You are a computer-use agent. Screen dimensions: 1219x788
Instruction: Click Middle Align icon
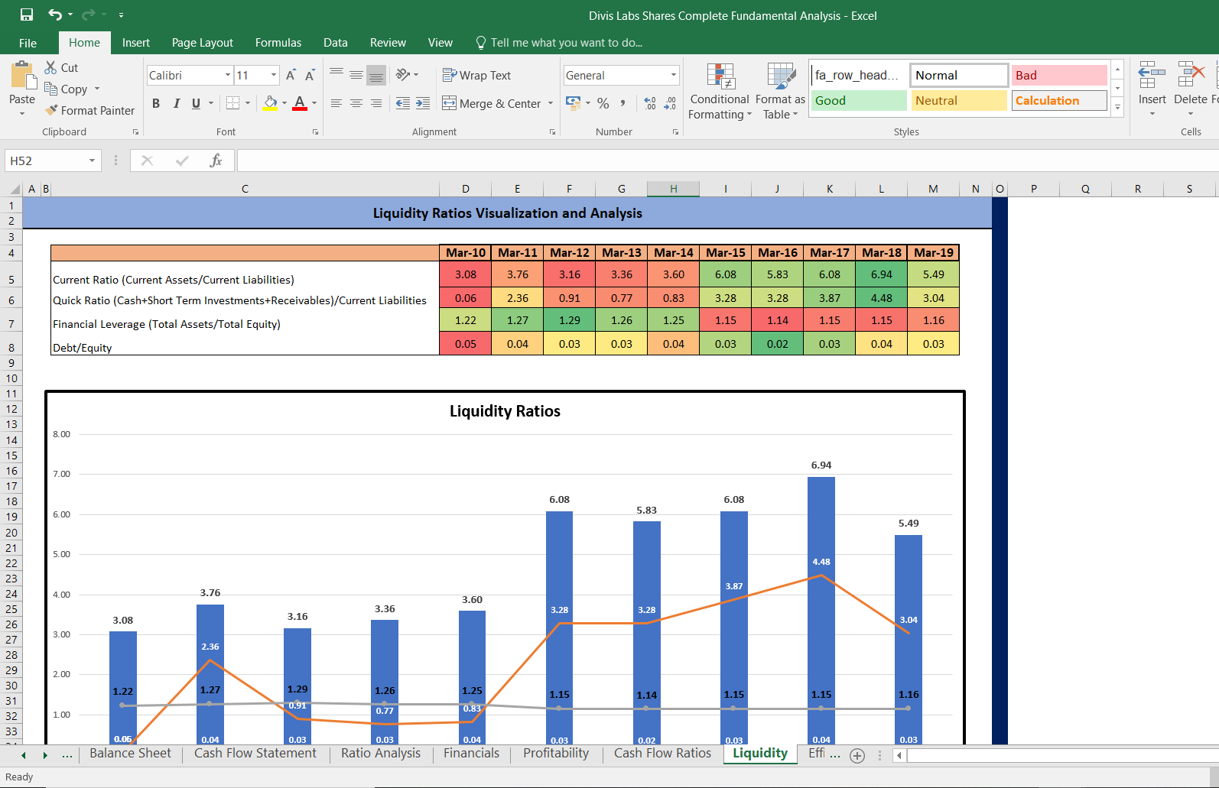(x=356, y=75)
